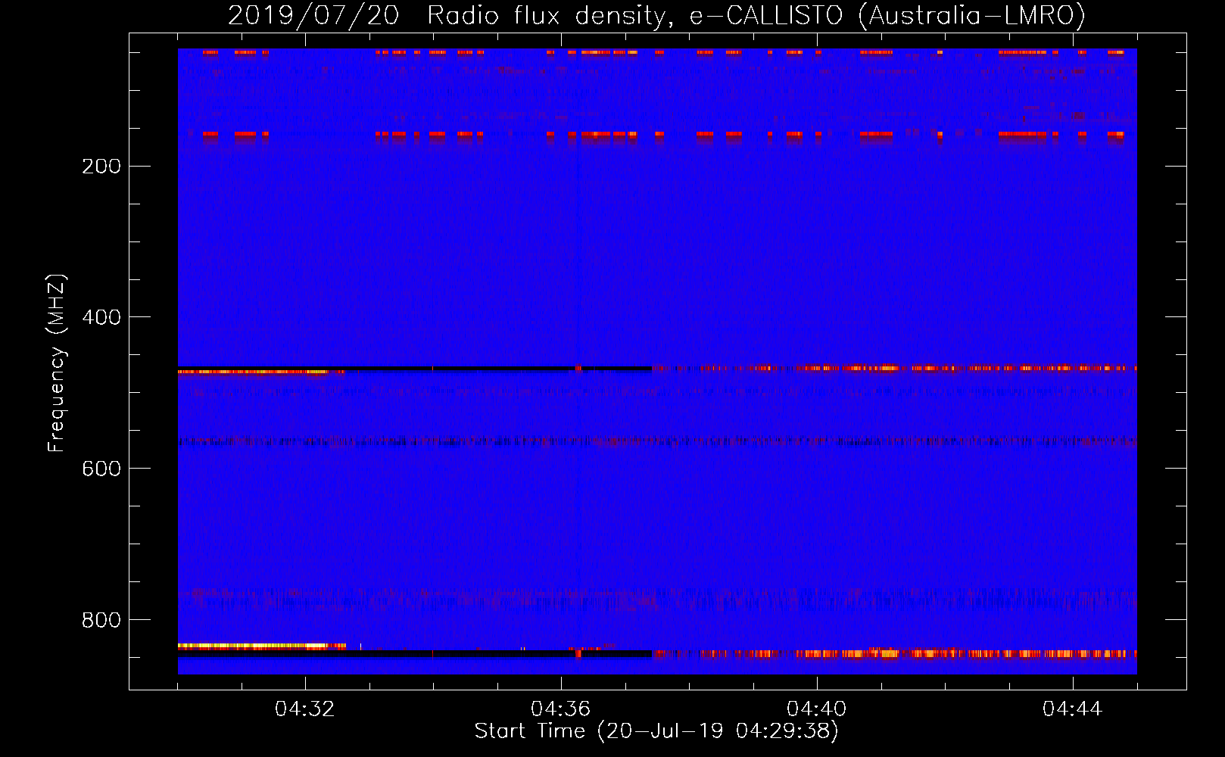
Task: Click the 800 frequency tick label
Action: pos(101,620)
